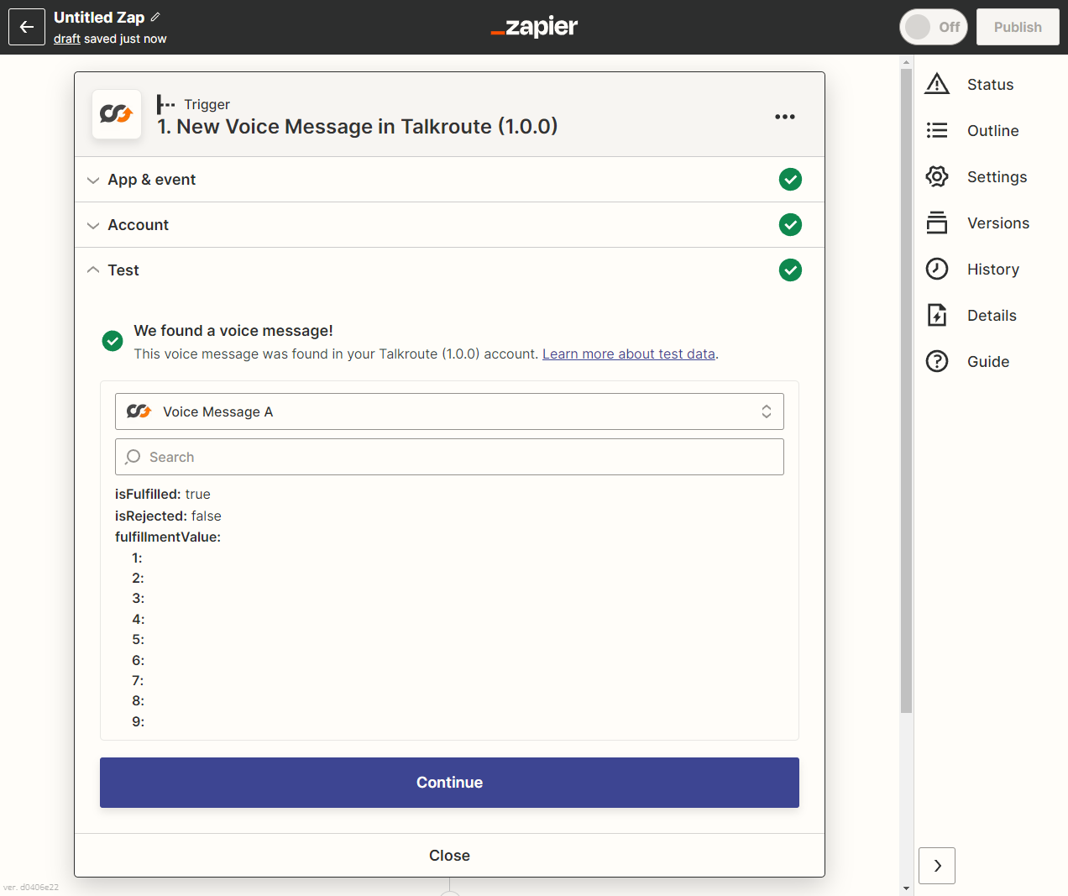
Task: Click the Zapier logo in the header
Action: (x=534, y=27)
